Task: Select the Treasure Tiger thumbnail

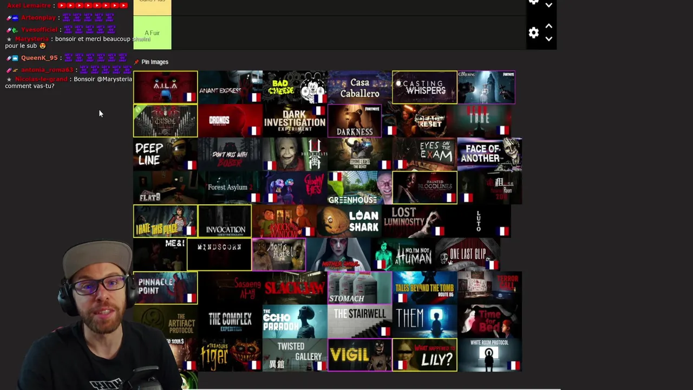Action: (x=230, y=355)
